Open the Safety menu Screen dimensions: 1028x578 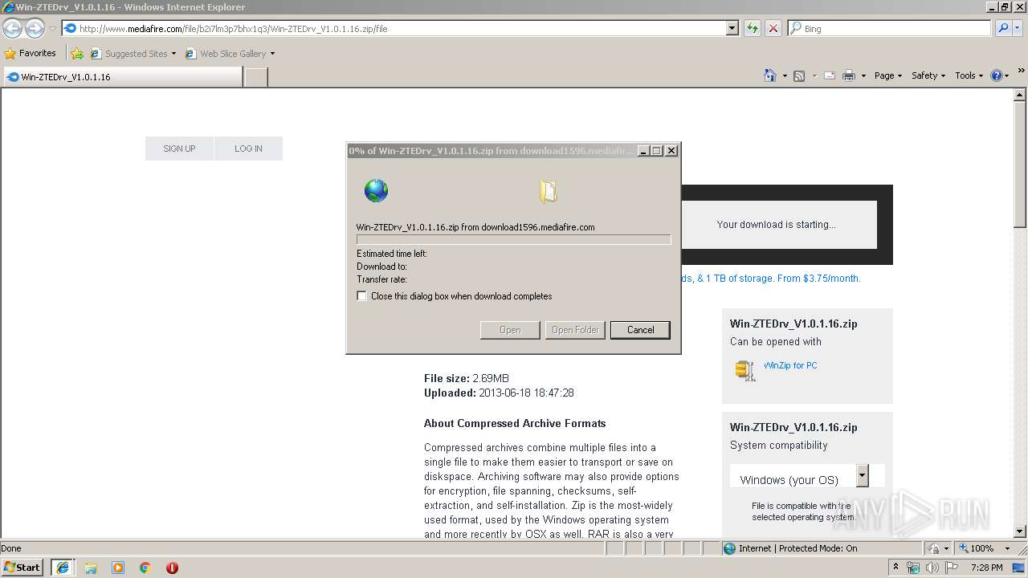pos(928,75)
